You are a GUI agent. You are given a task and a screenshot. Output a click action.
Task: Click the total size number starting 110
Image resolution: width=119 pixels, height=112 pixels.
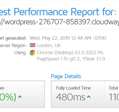coord(114,97)
